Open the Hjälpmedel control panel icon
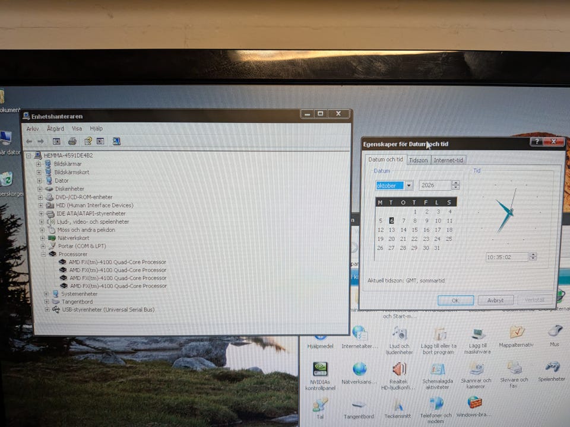 tap(320, 342)
